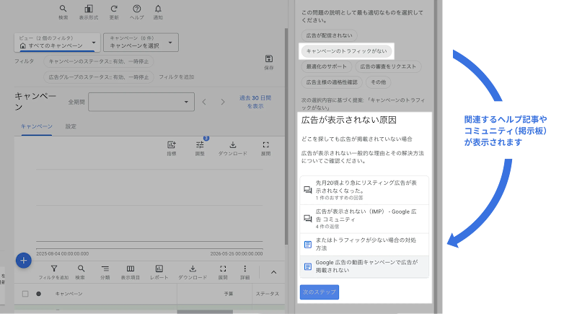Open the 分類 segment icon

(x=105, y=269)
